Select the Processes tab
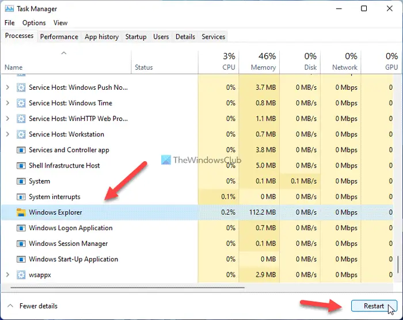The image size is (403, 320). pyautogui.click(x=19, y=36)
